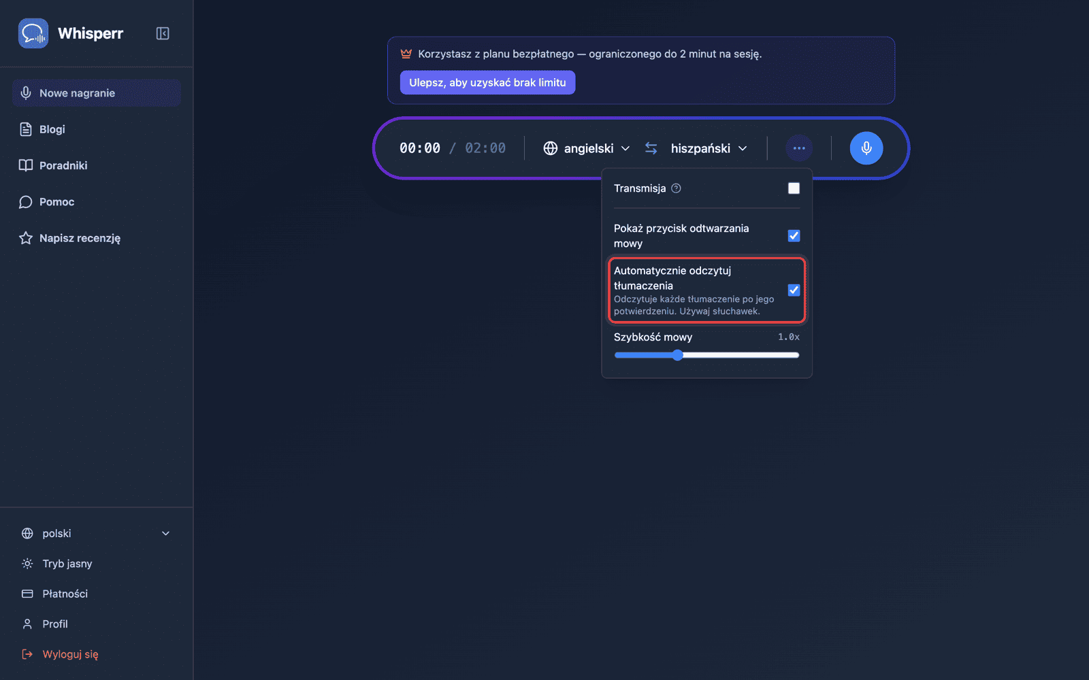Uncheck Pokaż przycisk odtwarzania mowy

point(794,236)
